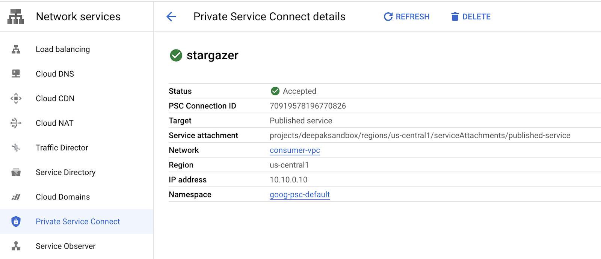Select the stargazer connection title
The width and height of the screenshot is (601, 259).
(x=212, y=55)
